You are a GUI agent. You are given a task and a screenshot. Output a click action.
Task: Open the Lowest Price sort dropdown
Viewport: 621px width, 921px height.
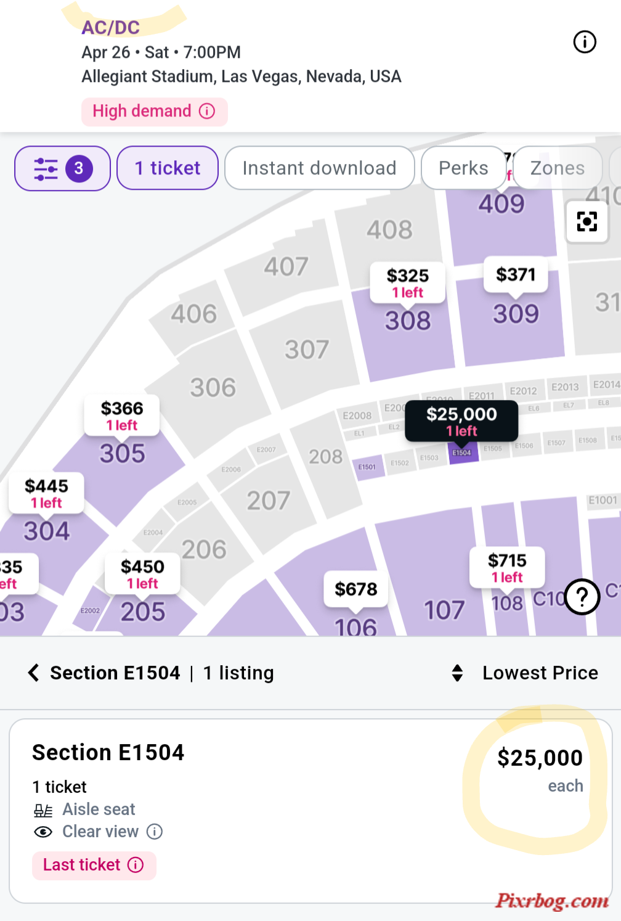540,673
